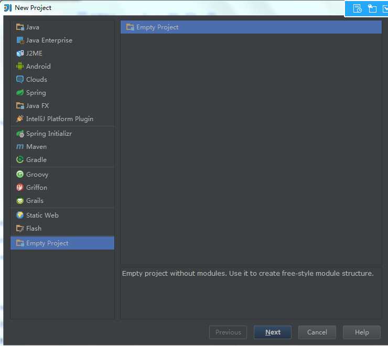
Task: Click the Empty Project icon in right pane
Action: (x=130, y=27)
